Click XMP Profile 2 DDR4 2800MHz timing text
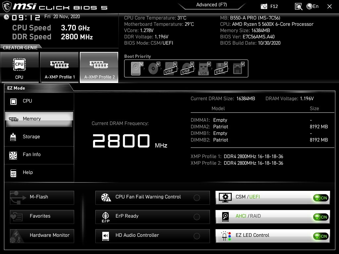 point(253,163)
